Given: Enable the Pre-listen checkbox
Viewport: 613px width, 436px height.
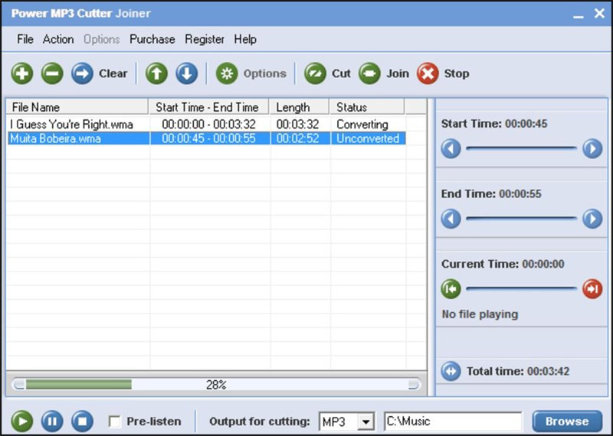Looking at the screenshot, I should [114, 421].
